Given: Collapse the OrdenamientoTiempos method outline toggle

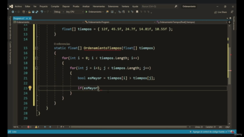Looking at the screenshot, I should [x=37, y=48].
